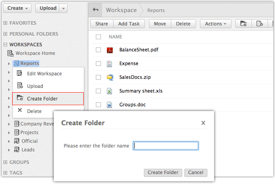Viewport: 275px width, 184px height.
Task: Open the Workspace Home tree item
Action: 35,53
